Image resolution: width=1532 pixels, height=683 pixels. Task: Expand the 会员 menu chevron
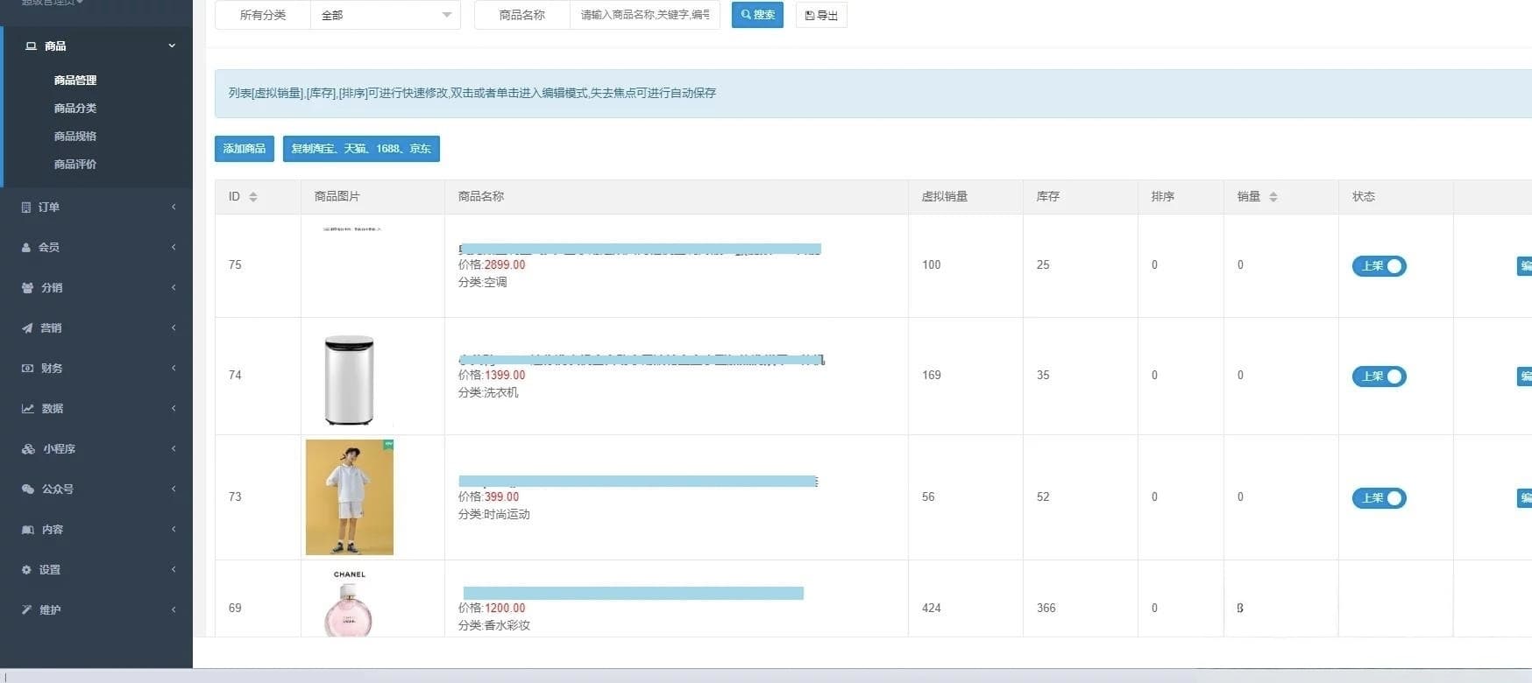(x=174, y=248)
